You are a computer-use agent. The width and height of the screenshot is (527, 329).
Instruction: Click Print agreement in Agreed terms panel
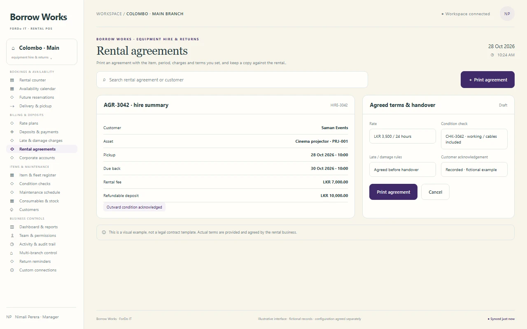click(x=393, y=192)
